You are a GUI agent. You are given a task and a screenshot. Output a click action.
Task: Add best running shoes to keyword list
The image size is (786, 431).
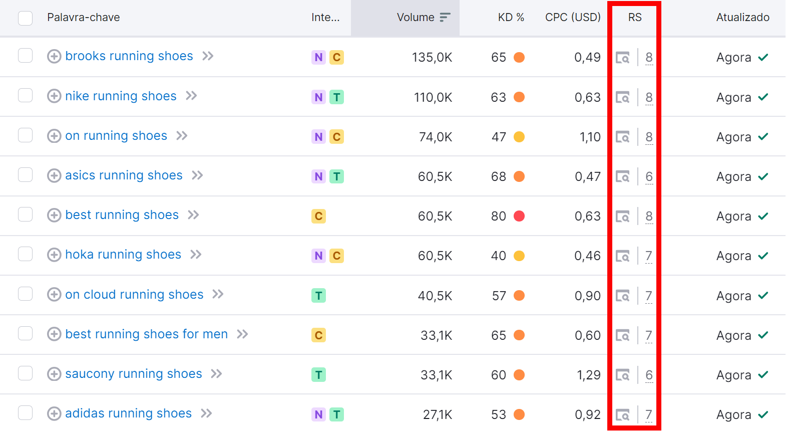(x=54, y=215)
